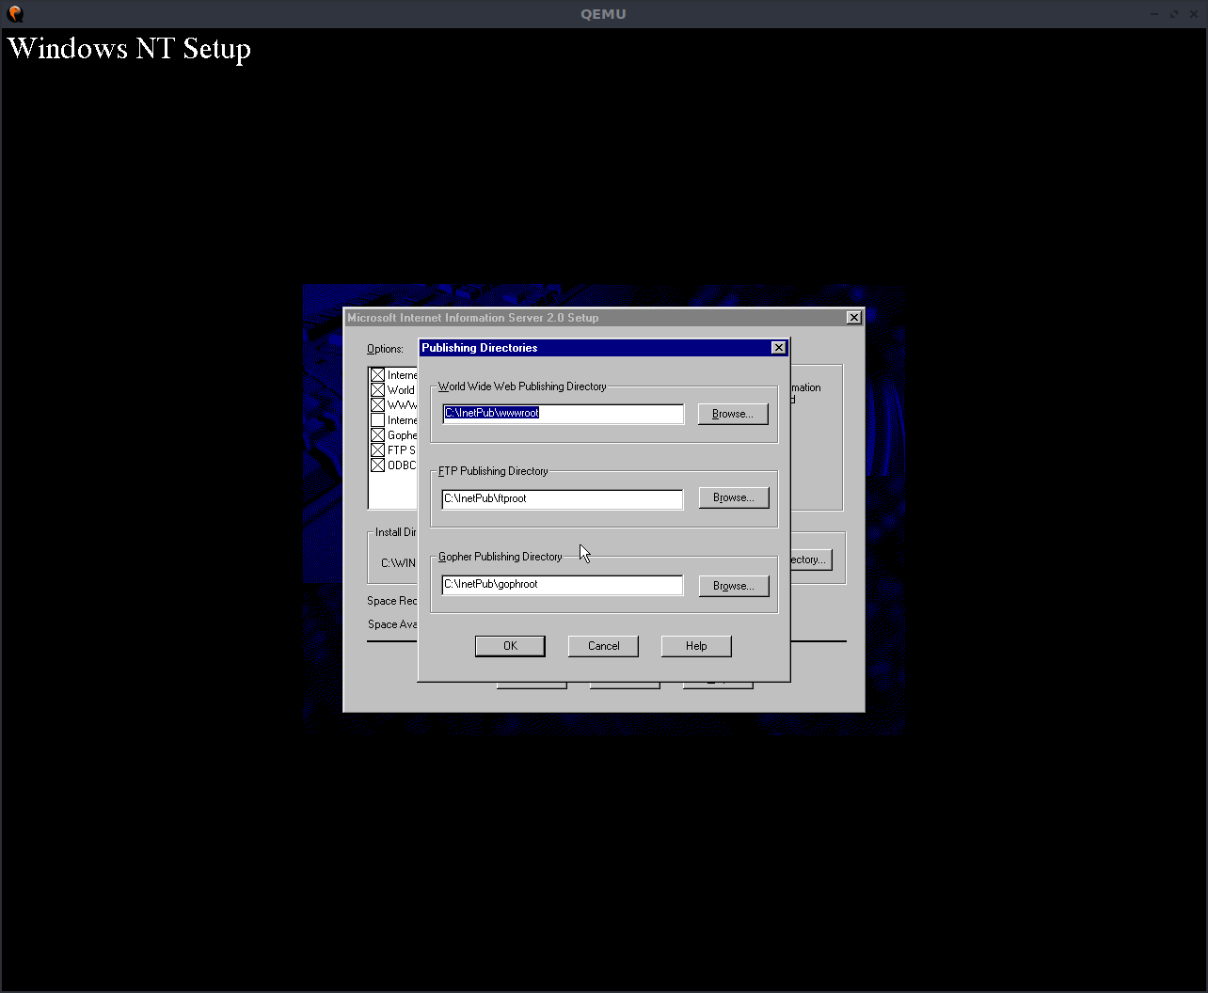1208x993 pixels.
Task: Toggle the first Internet option checkbox
Action: pyautogui.click(x=377, y=375)
